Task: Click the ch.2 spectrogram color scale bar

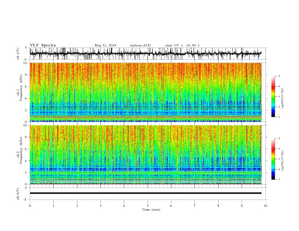Action: pyautogui.click(x=273, y=159)
